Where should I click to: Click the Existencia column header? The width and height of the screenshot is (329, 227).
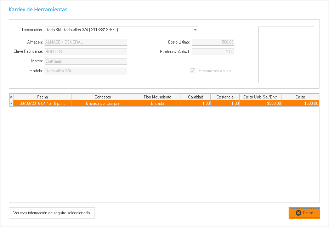tap(225, 97)
